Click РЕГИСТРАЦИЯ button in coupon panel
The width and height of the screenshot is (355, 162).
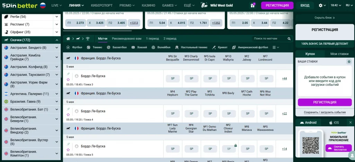[x=324, y=102]
